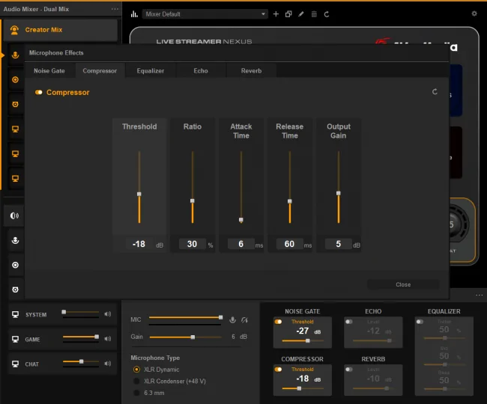Enable the Echo effect toggle
This screenshot has width=487, height=404.
(349, 322)
